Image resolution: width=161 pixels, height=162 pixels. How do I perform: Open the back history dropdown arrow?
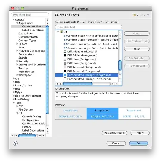(137, 15)
